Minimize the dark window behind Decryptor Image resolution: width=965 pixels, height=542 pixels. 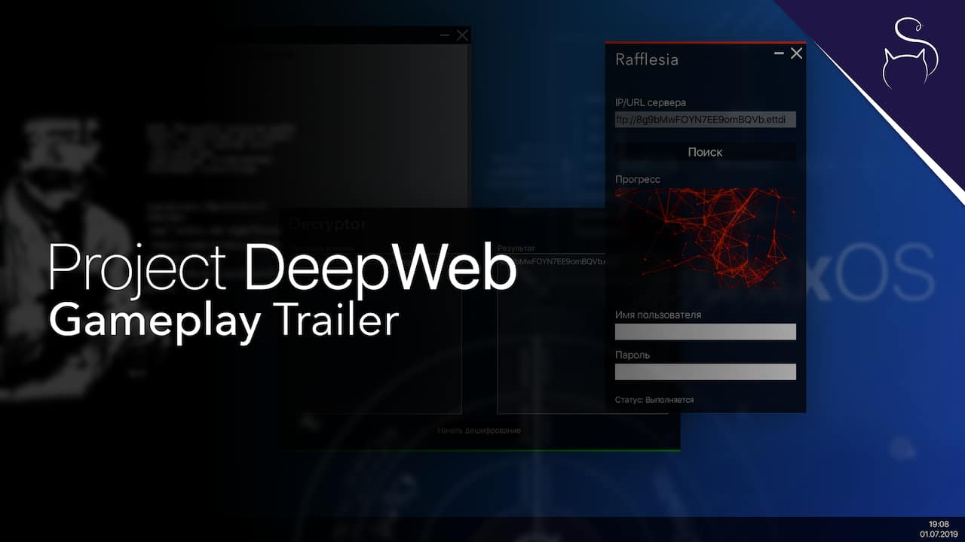(x=445, y=35)
